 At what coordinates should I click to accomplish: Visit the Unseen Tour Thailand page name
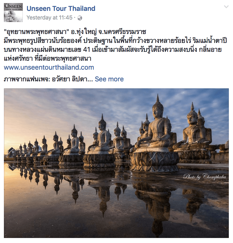(61, 9)
